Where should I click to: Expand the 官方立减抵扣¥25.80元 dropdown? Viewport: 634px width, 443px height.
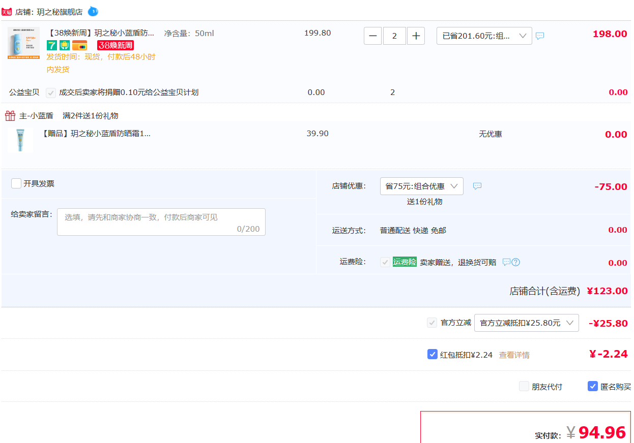coord(527,323)
